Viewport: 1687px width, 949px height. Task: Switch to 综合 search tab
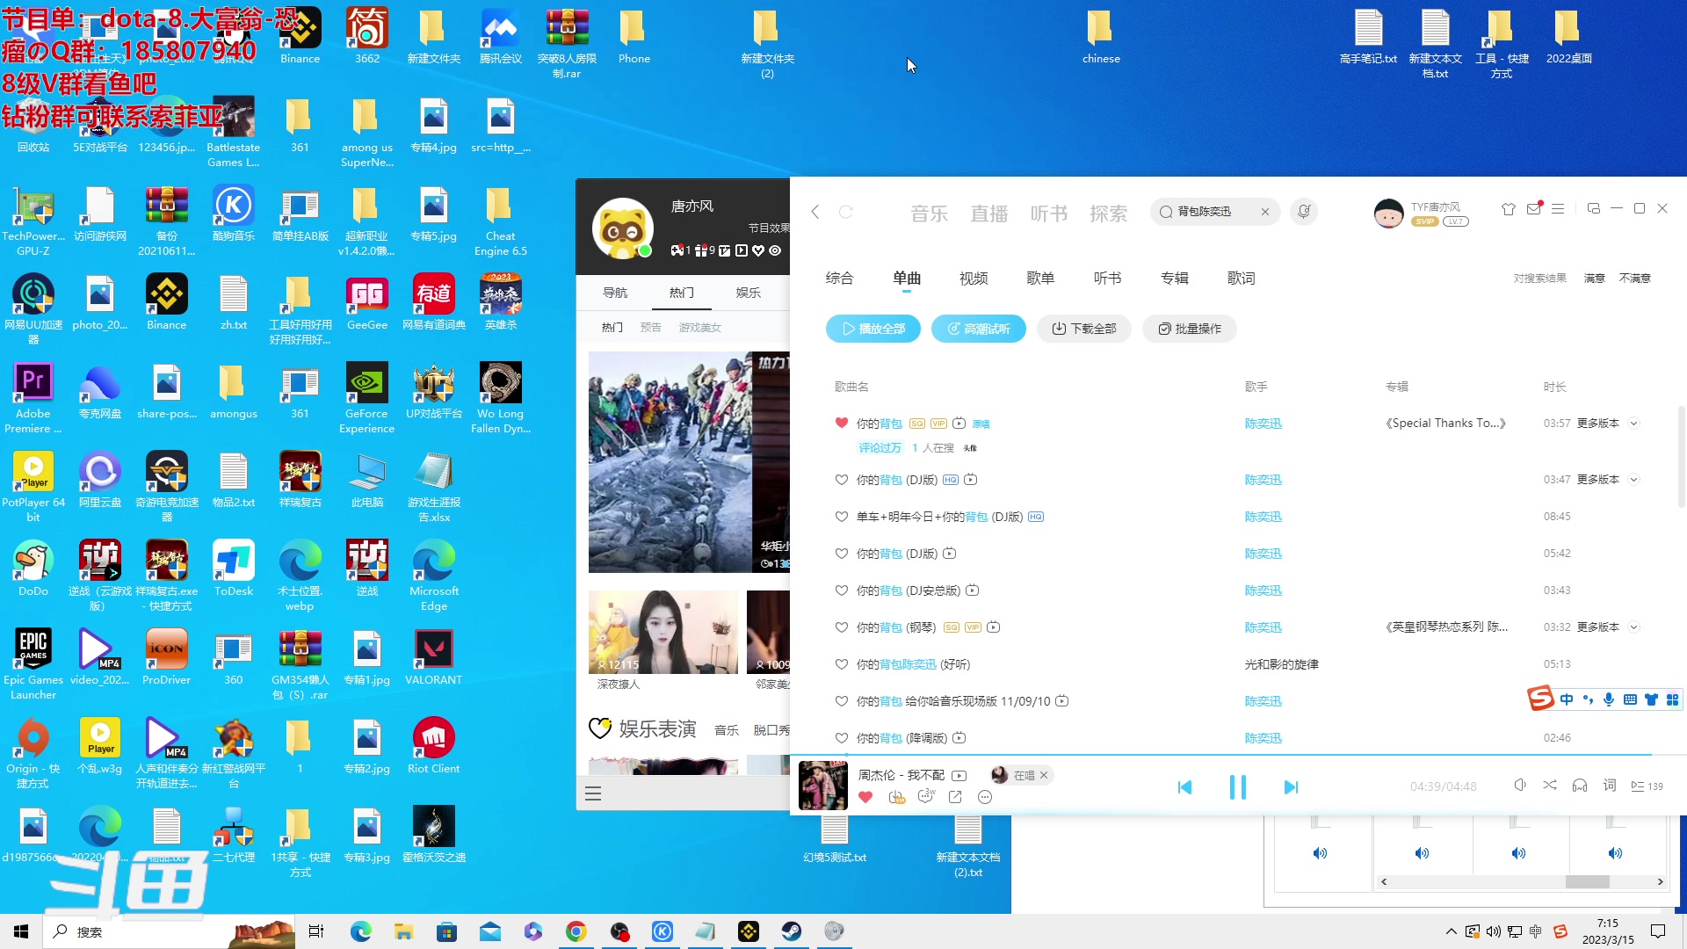(x=839, y=279)
